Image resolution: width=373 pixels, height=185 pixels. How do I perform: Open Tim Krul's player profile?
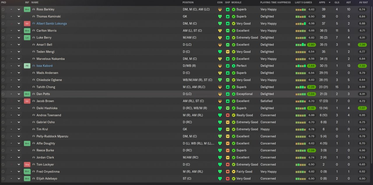click(42, 129)
